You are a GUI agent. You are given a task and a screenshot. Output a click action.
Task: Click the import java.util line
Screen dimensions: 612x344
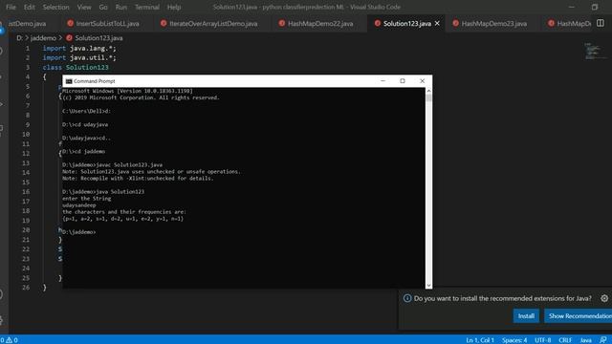click(79, 57)
